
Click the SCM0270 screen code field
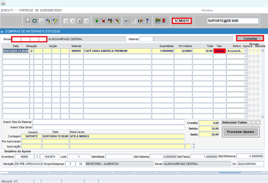(182, 21)
